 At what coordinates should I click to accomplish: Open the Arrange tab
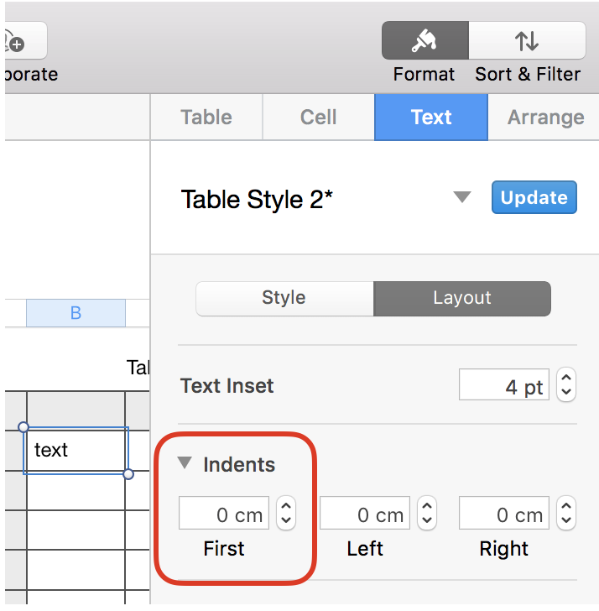[x=545, y=117]
